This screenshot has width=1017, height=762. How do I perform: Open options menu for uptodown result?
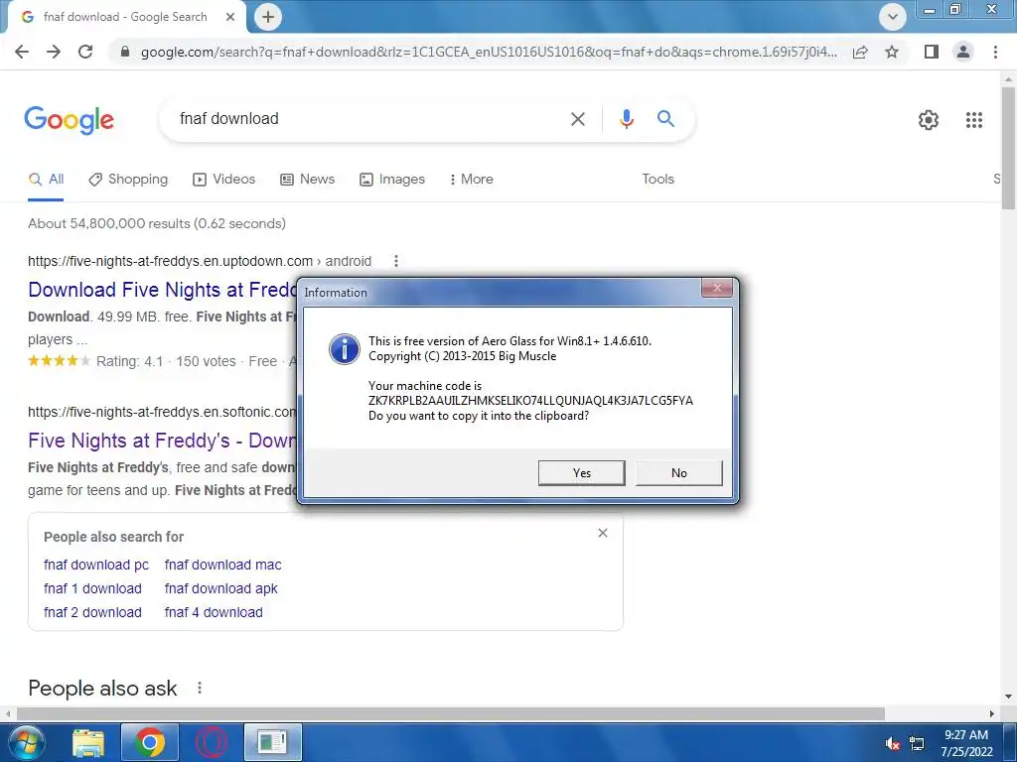click(395, 261)
